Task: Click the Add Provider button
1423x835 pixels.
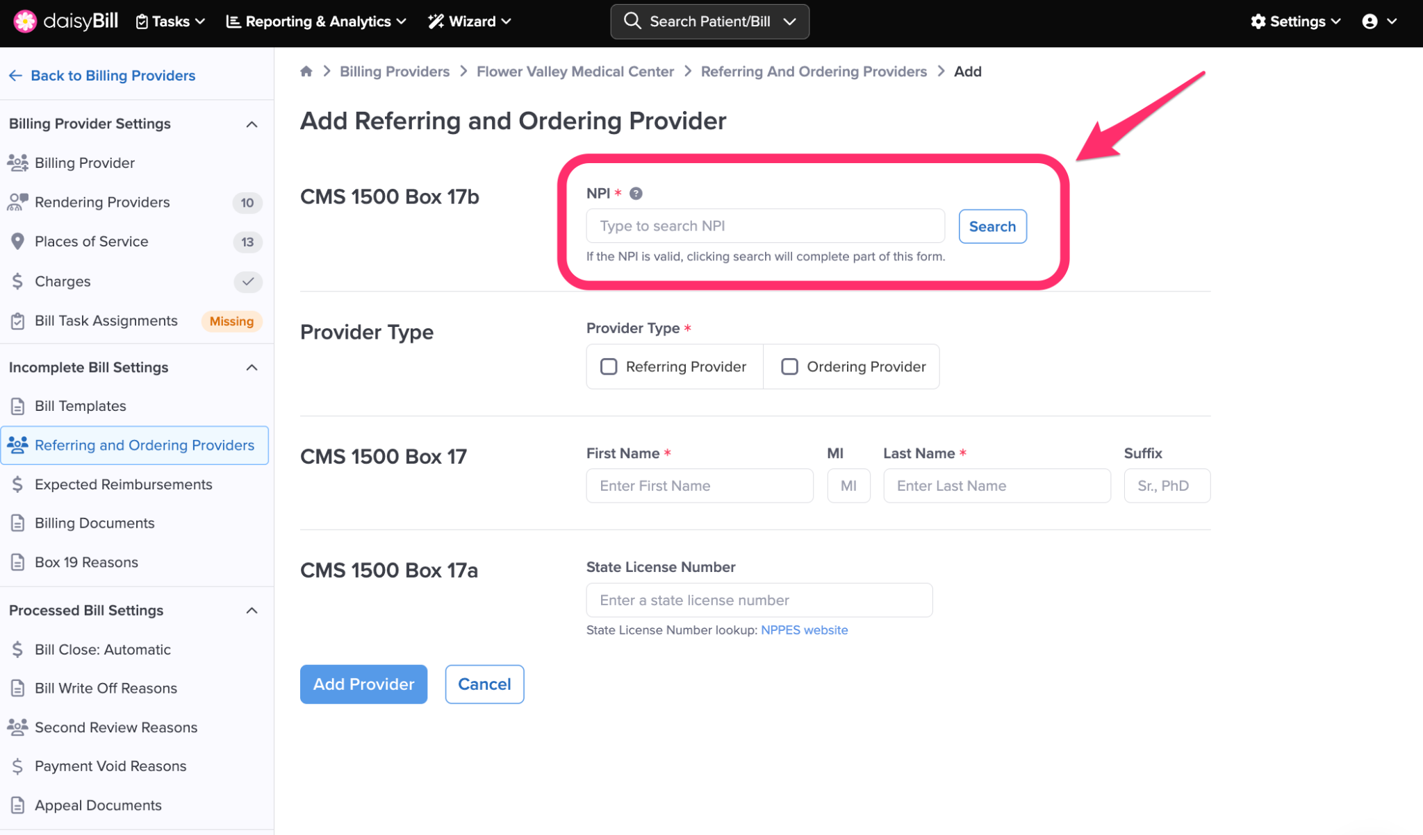Action: [363, 684]
